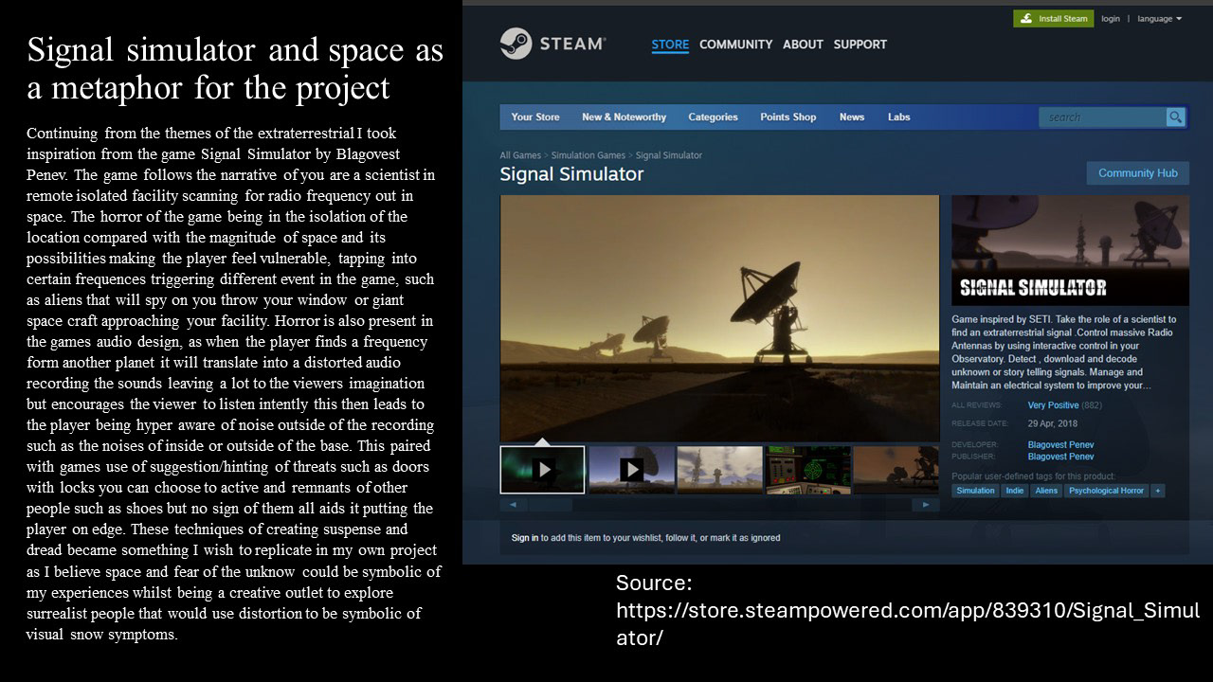Screen dimensions: 1213x682
Task: Click the developer Blagovest Penev link
Action: tap(1060, 445)
